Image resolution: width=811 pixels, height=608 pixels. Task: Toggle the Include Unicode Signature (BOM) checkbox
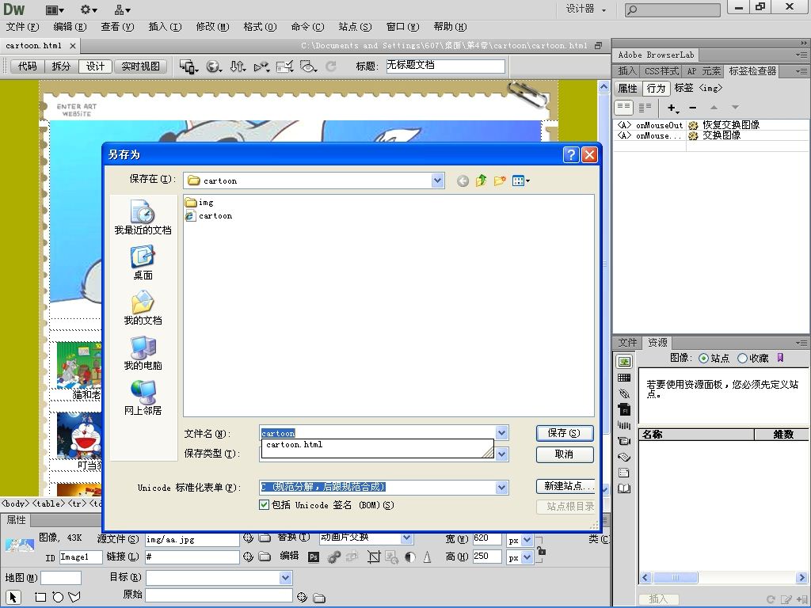pyautogui.click(x=264, y=504)
